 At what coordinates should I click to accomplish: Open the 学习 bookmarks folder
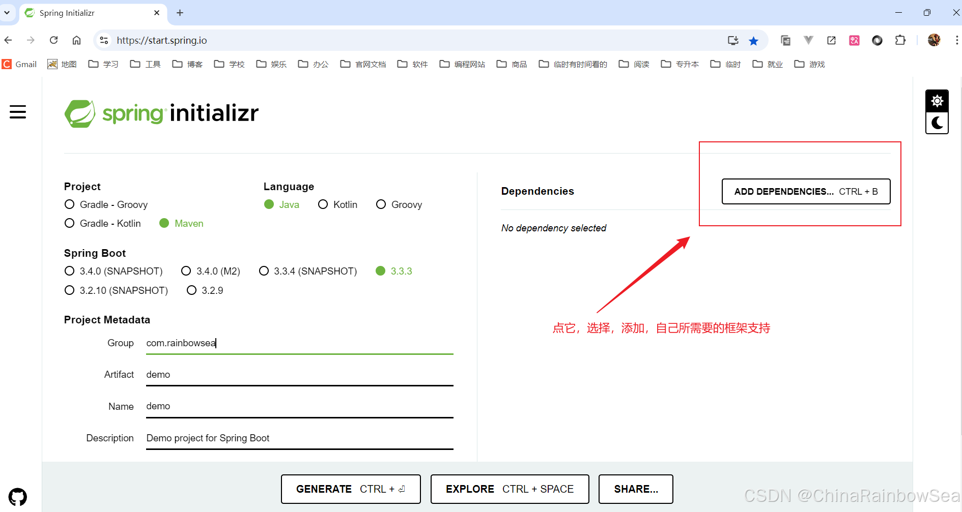coord(103,64)
